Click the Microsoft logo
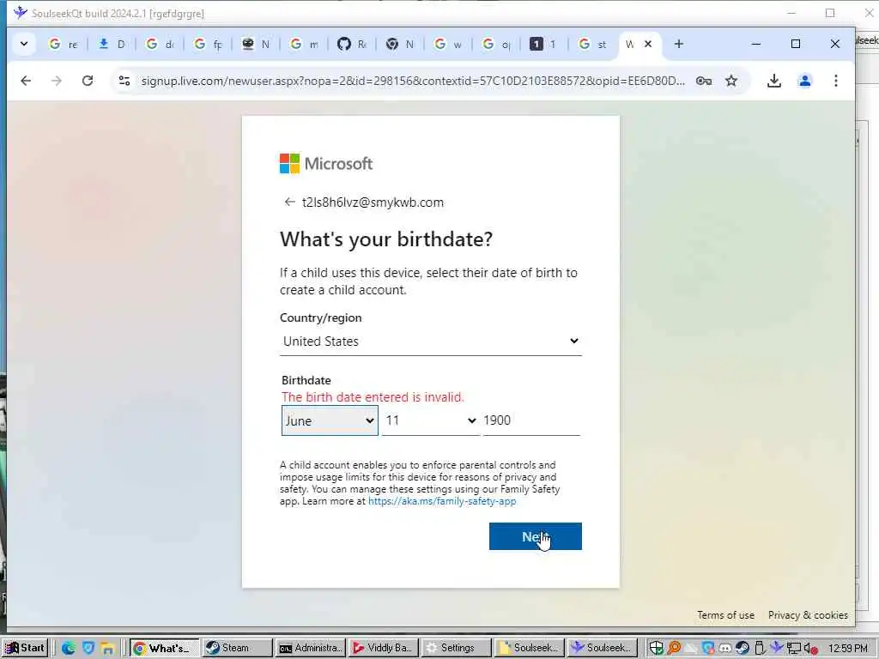The width and height of the screenshot is (879, 659). [x=326, y=164]
